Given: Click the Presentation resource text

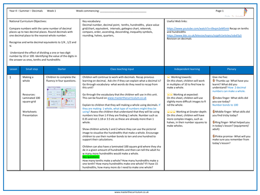Looking at the screenshot, I should point(30,115).
